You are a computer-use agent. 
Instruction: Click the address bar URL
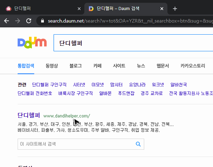click(130, 21)
